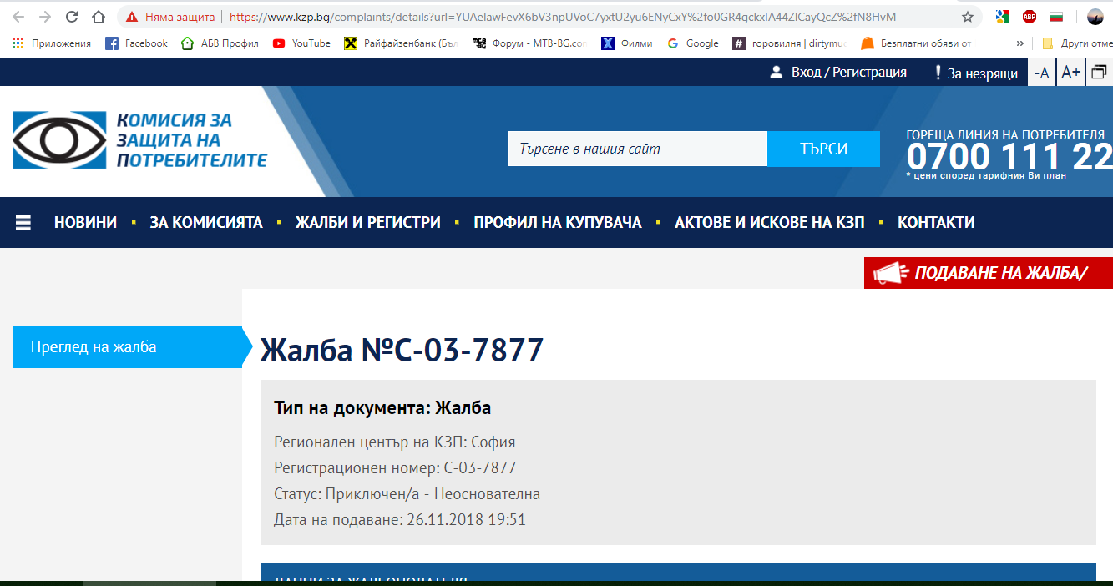Click ПОДАВАНЕ НА ЖАЛБА red button

point(989,273)
